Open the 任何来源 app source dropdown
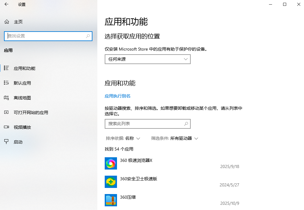304x210 pixels. click(x=147, y=59)
